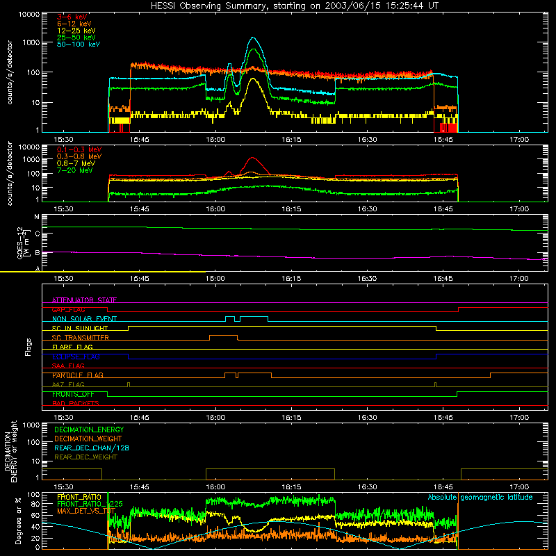This screenshot has height=556, width=556.
Task: Click the FRONT_RATIO legend label
Action: (x=79, y=497)
